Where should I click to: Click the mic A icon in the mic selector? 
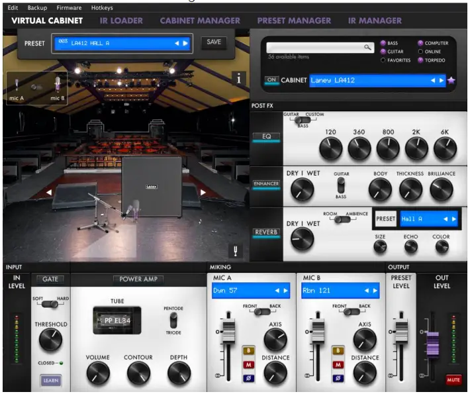click(17, 85)
